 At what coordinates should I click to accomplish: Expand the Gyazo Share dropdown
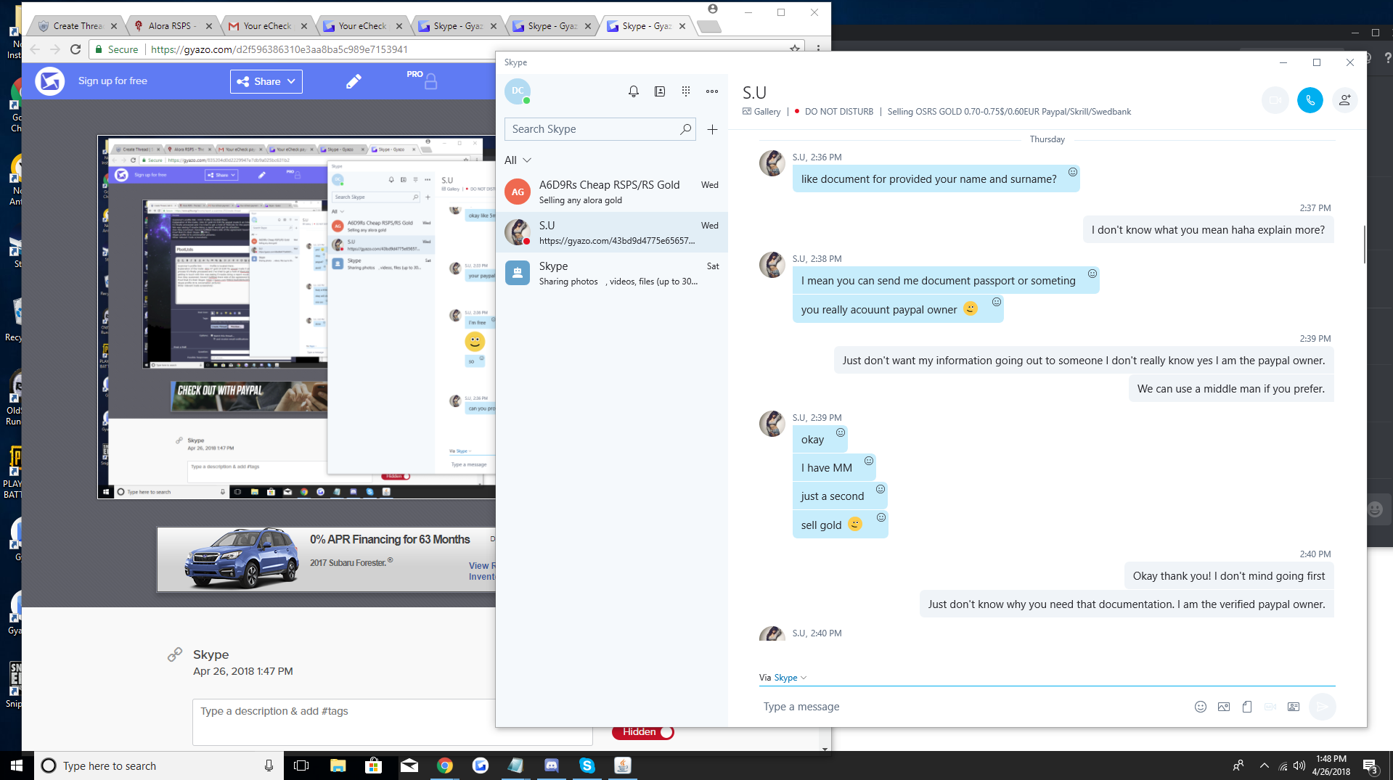(266, 81)
